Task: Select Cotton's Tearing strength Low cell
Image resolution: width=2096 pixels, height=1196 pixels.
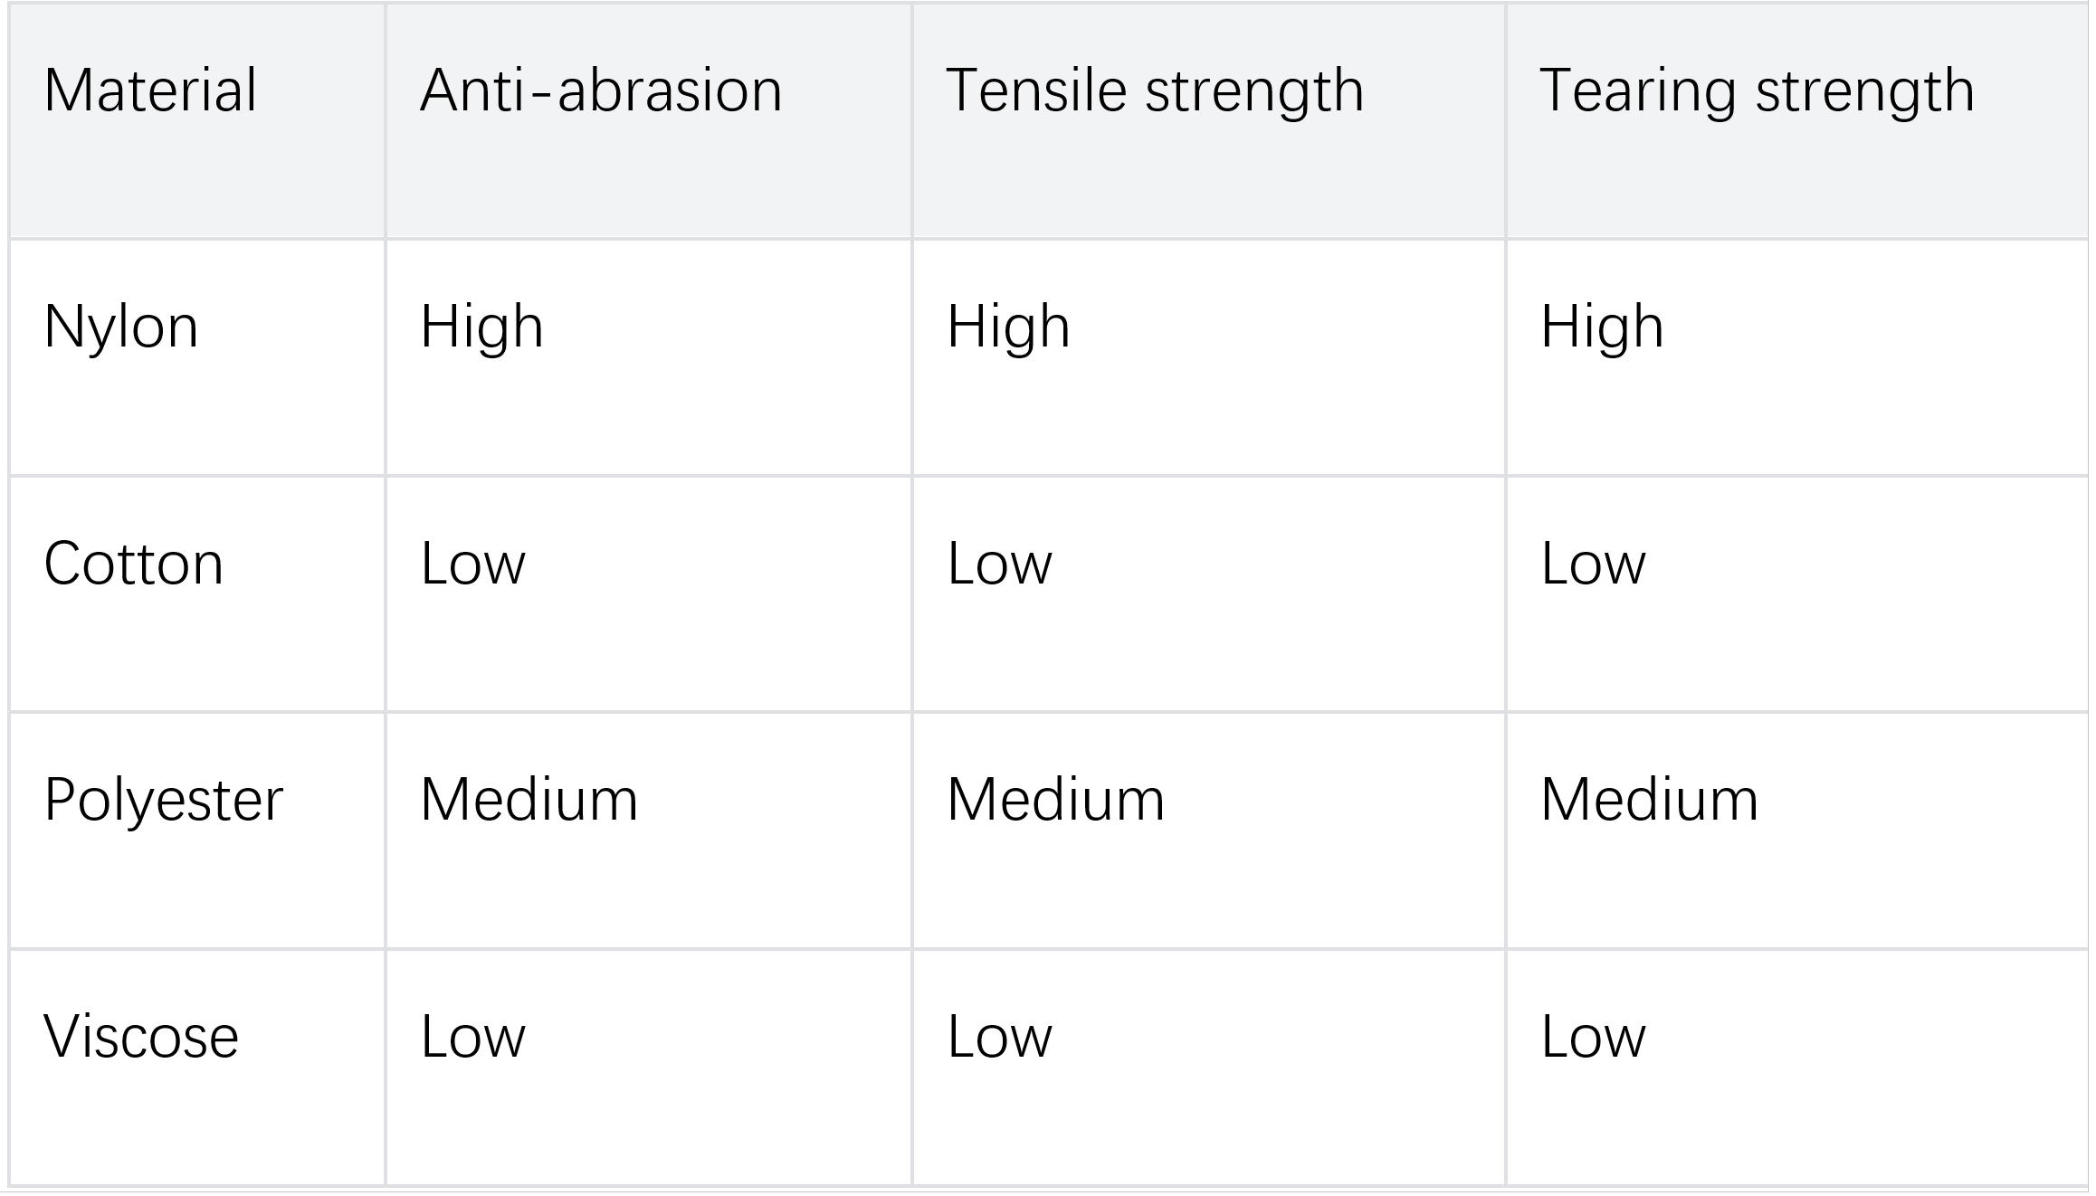Action: (1593, 564)
